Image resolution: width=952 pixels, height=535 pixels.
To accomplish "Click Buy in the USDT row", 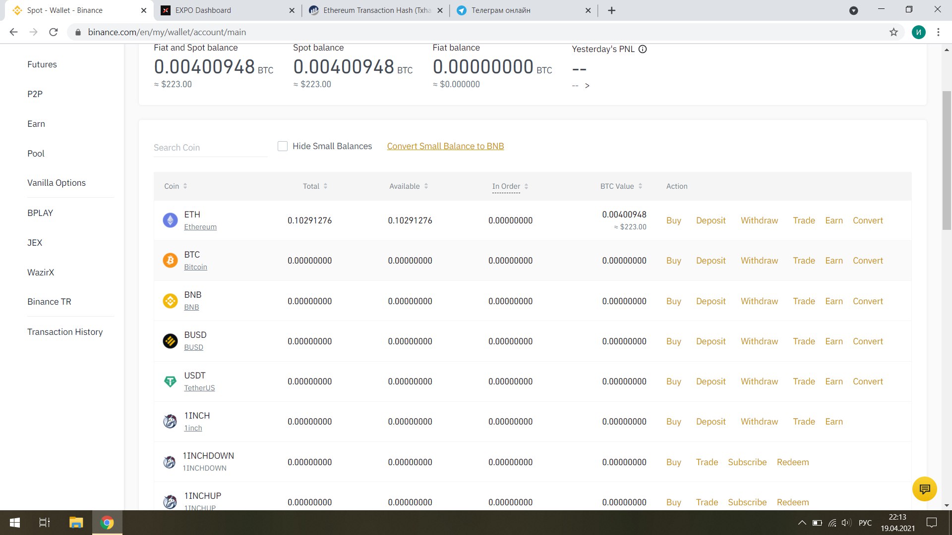I will tap(673, 381).
